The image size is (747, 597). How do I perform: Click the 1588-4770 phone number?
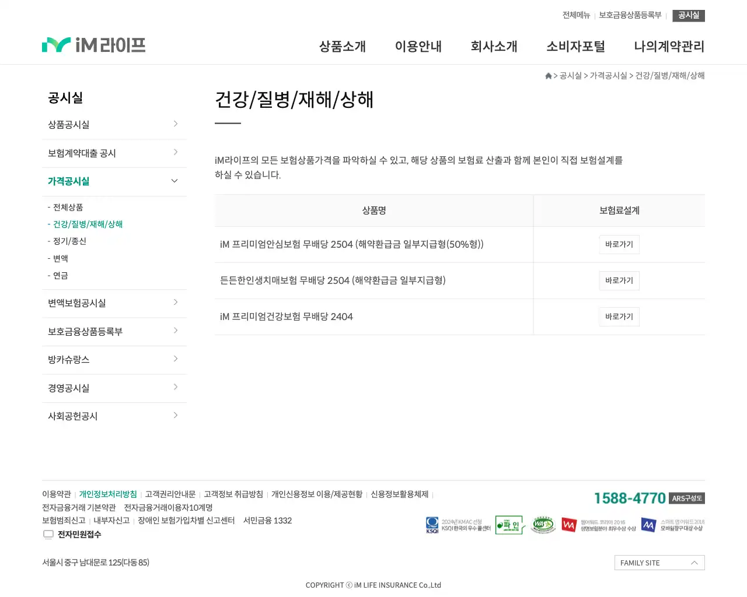point(630,498)
